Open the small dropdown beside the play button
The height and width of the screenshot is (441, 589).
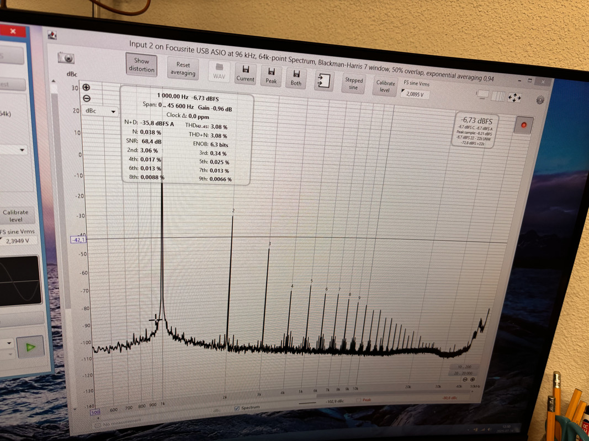click(x=8, y=343)
